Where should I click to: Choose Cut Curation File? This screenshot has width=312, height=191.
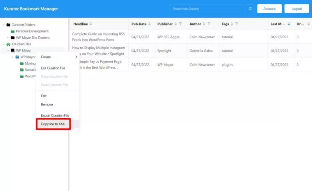click(57, 68)
